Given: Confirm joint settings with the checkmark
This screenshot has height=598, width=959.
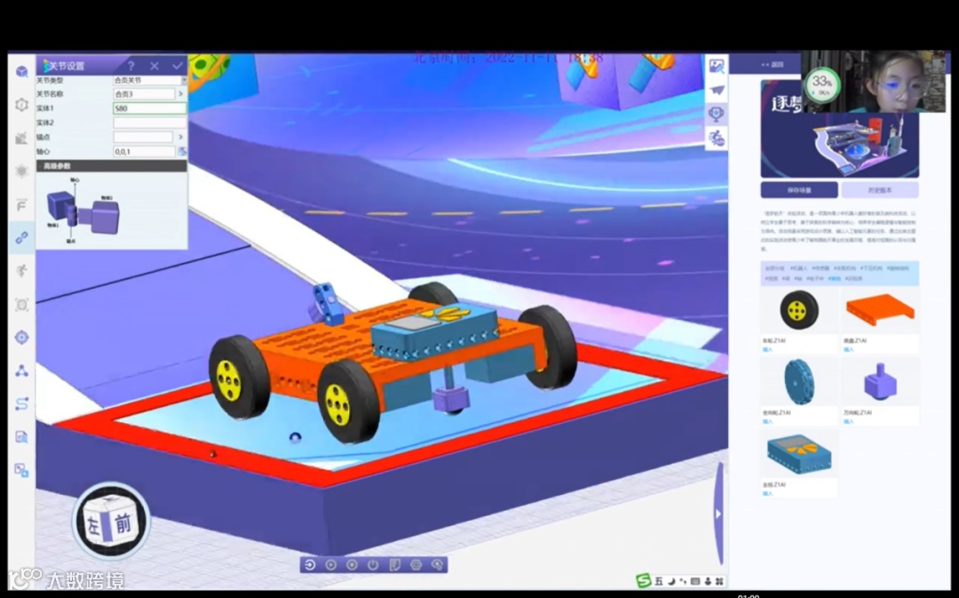Looking at the screenshot, I should (178, 66).
